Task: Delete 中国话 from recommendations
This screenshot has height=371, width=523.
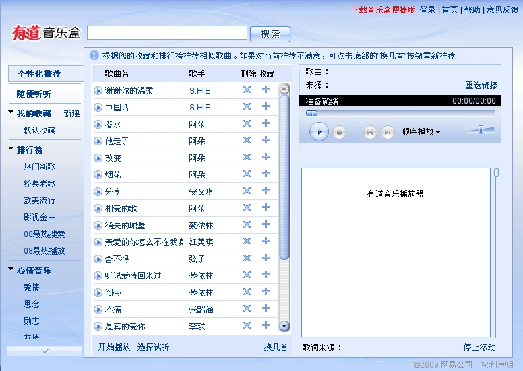Action: [247, 106]
